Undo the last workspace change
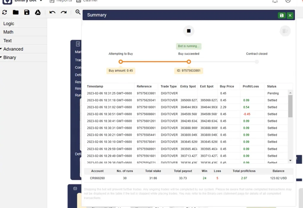The width and height of the screenshot is (303, 208). (52, 12)
